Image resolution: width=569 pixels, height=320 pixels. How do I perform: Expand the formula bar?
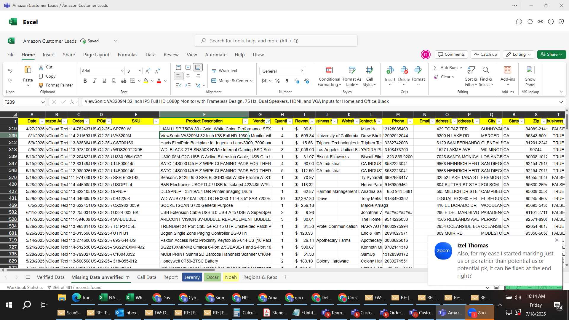561,102
